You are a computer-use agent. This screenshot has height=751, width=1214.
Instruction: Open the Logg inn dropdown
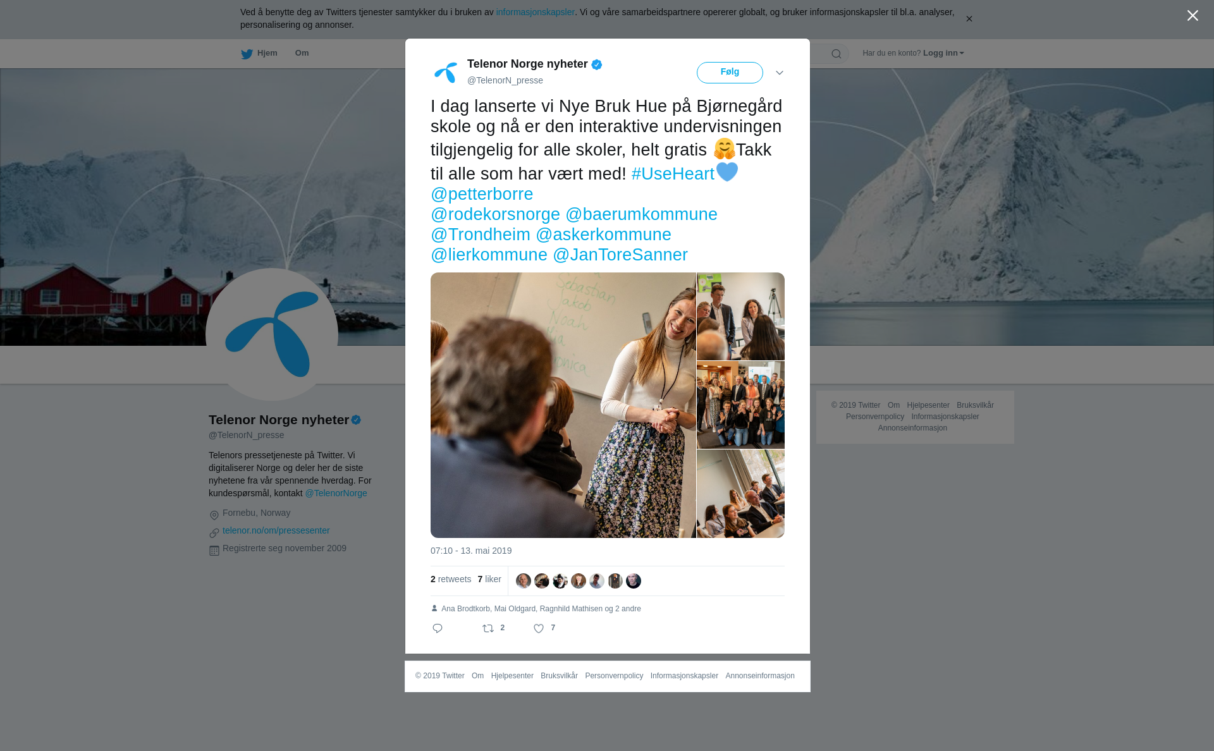pos(943,53)
